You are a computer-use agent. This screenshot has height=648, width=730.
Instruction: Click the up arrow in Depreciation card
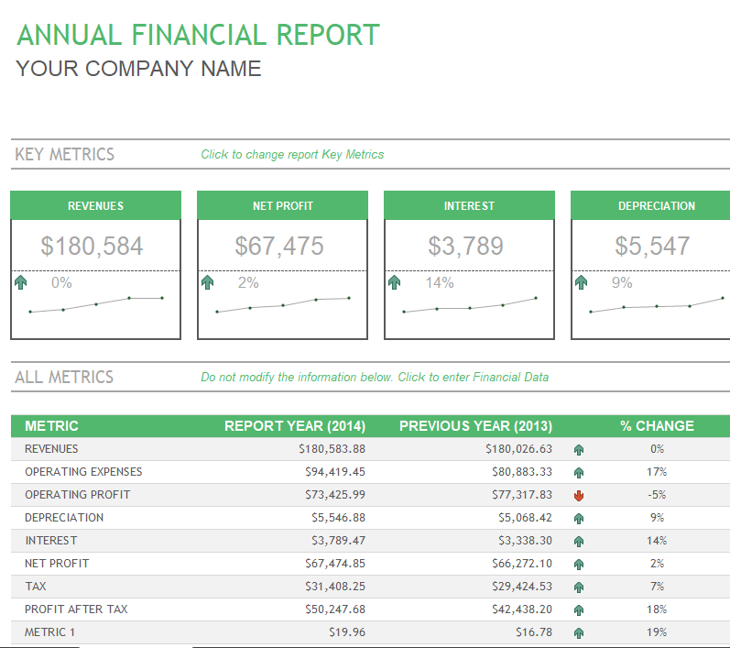coord(582,283)
